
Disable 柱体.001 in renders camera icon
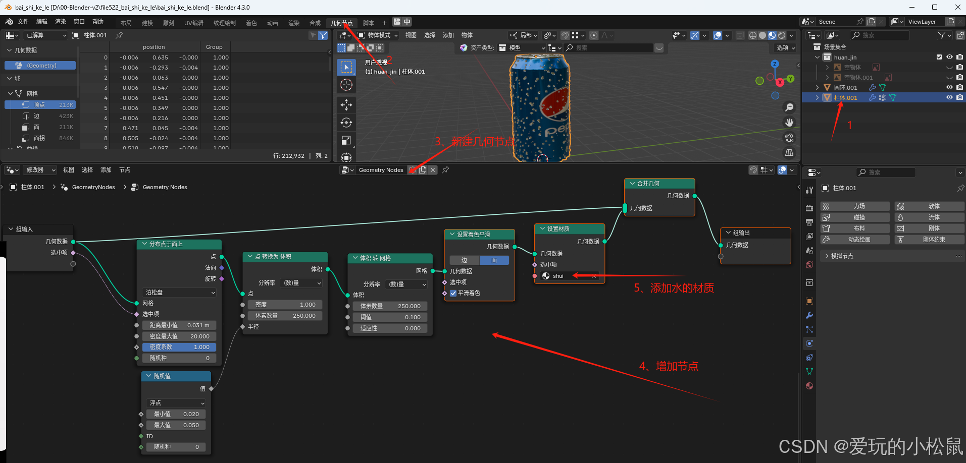pyautogui.click(x=959, y=97)
